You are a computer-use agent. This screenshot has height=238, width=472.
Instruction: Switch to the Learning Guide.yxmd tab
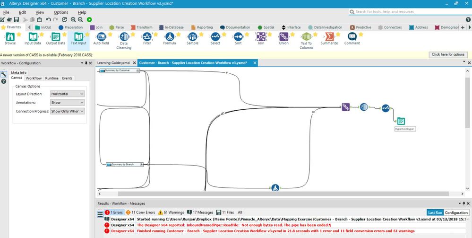click(113, 63)
